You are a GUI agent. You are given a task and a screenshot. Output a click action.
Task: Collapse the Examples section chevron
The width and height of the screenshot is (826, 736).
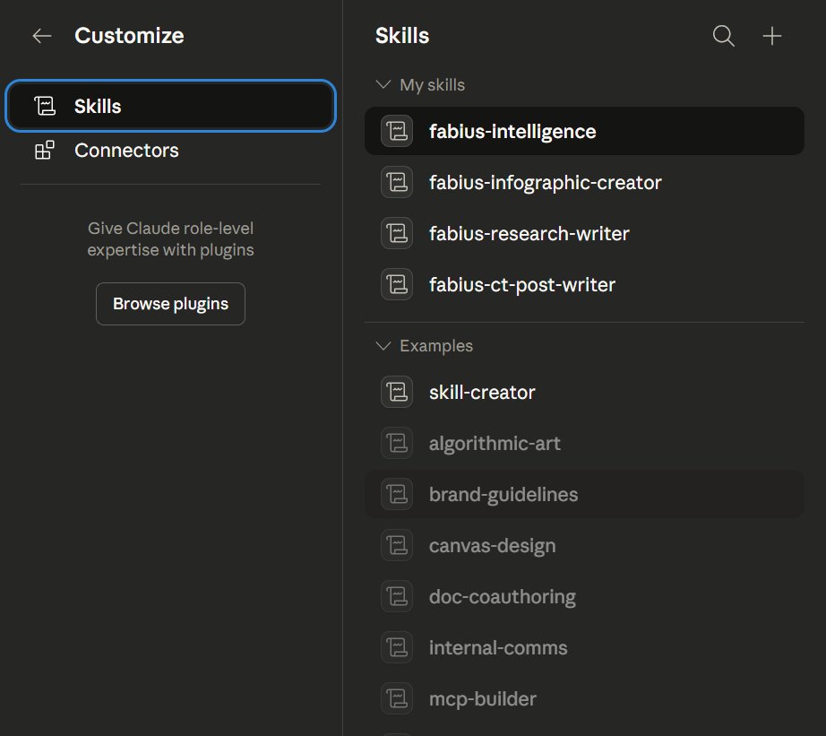pos(384,346)
